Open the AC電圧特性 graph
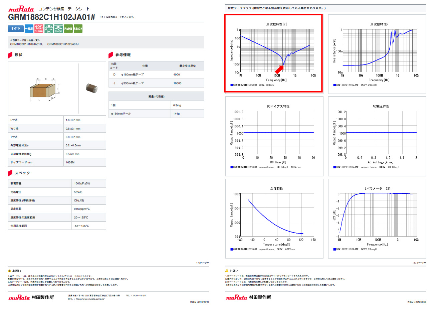Screen dimensions: 434x312 tap(377, 136)
